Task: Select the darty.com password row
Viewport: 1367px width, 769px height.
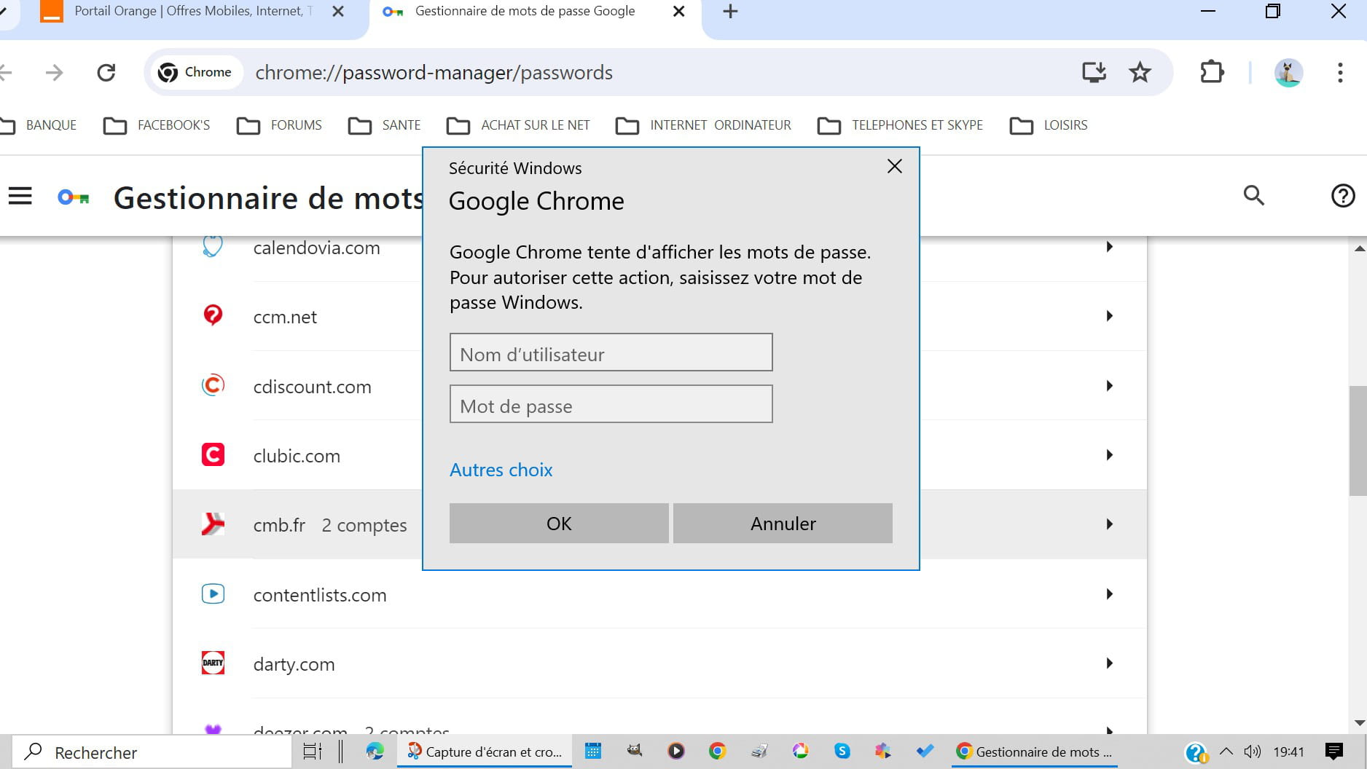Action: (x=659, y=663)
